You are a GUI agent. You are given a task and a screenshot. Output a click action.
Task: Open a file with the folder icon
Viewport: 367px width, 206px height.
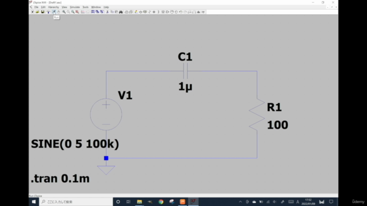click(37, 12)
